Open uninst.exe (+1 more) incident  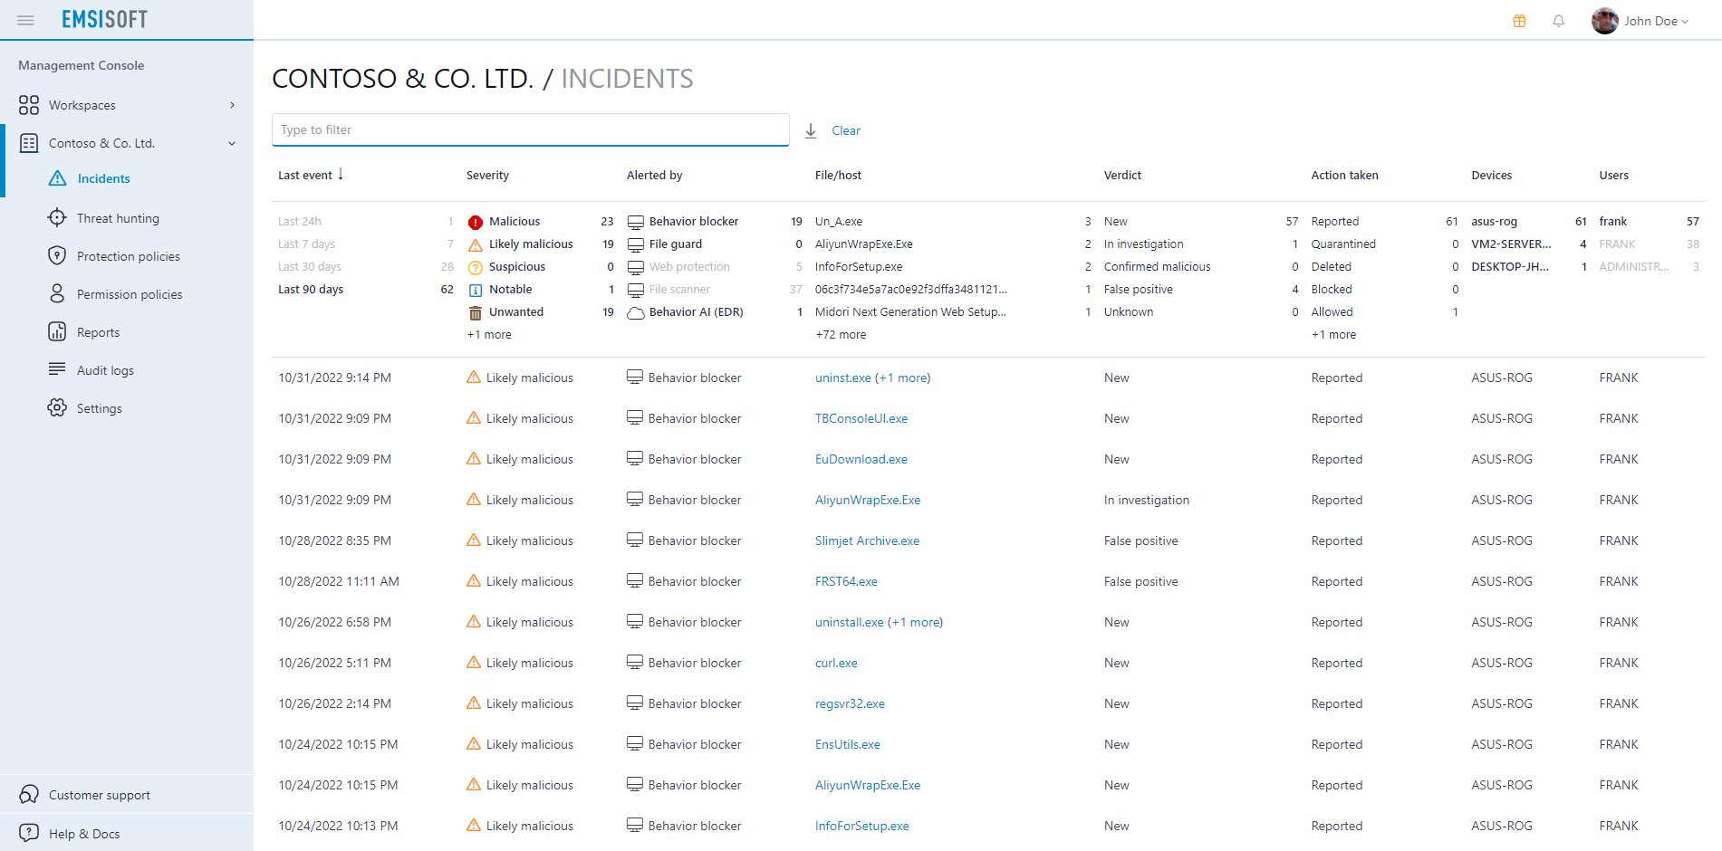(872, 378)
